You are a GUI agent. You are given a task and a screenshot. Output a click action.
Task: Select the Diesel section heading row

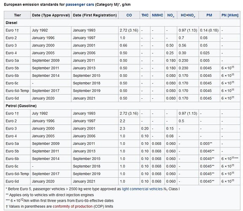point(122,23)
